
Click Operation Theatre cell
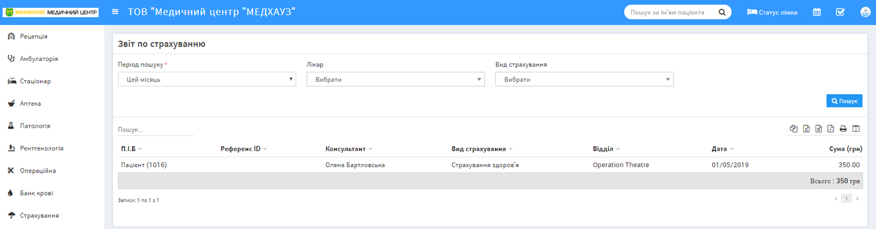click(x=621, y=165)
